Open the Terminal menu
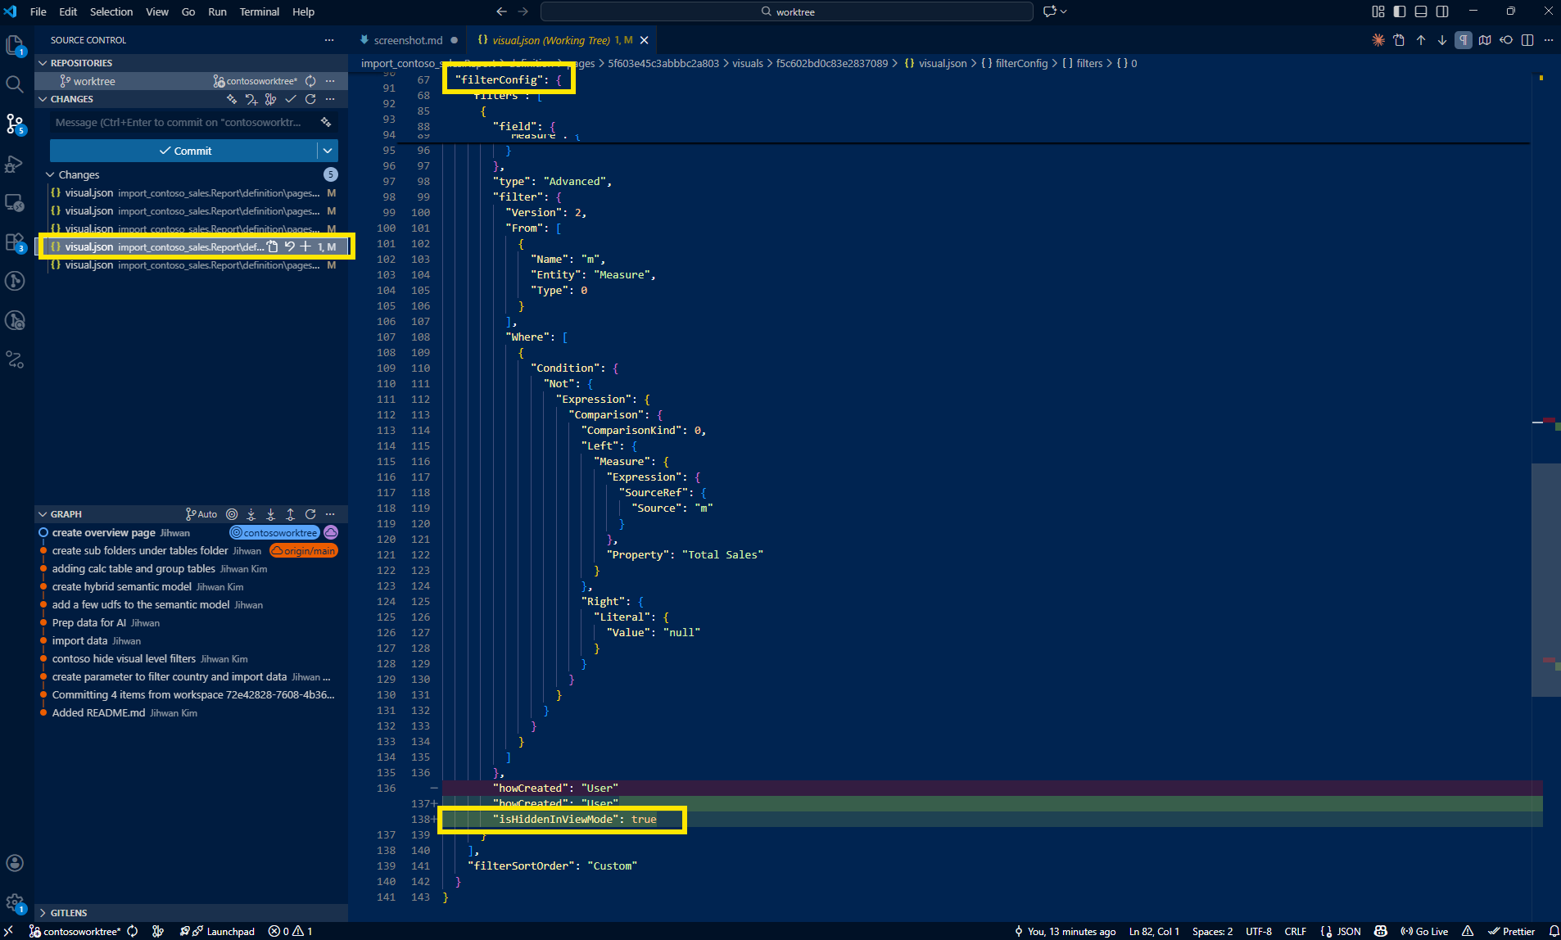The height and width of the screenshot is (940, 1561). click(259, 11)
